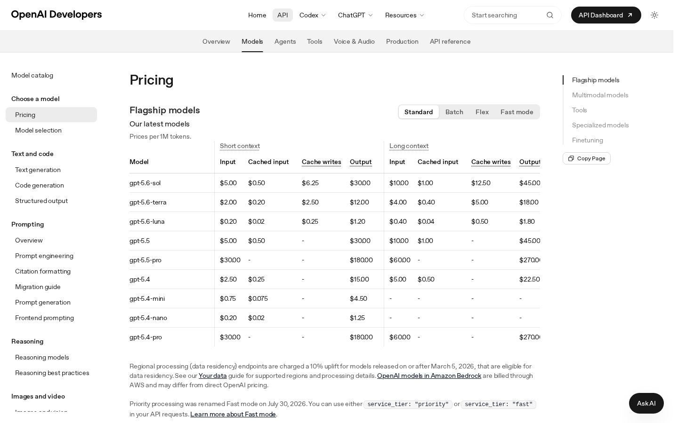Click the gpt-5.5-pro model row name

point(145,260)
